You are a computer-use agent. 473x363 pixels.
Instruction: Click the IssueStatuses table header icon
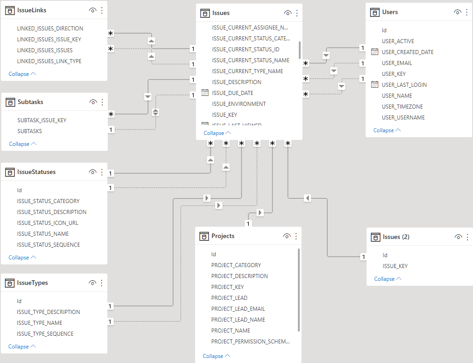pos(10,172)
